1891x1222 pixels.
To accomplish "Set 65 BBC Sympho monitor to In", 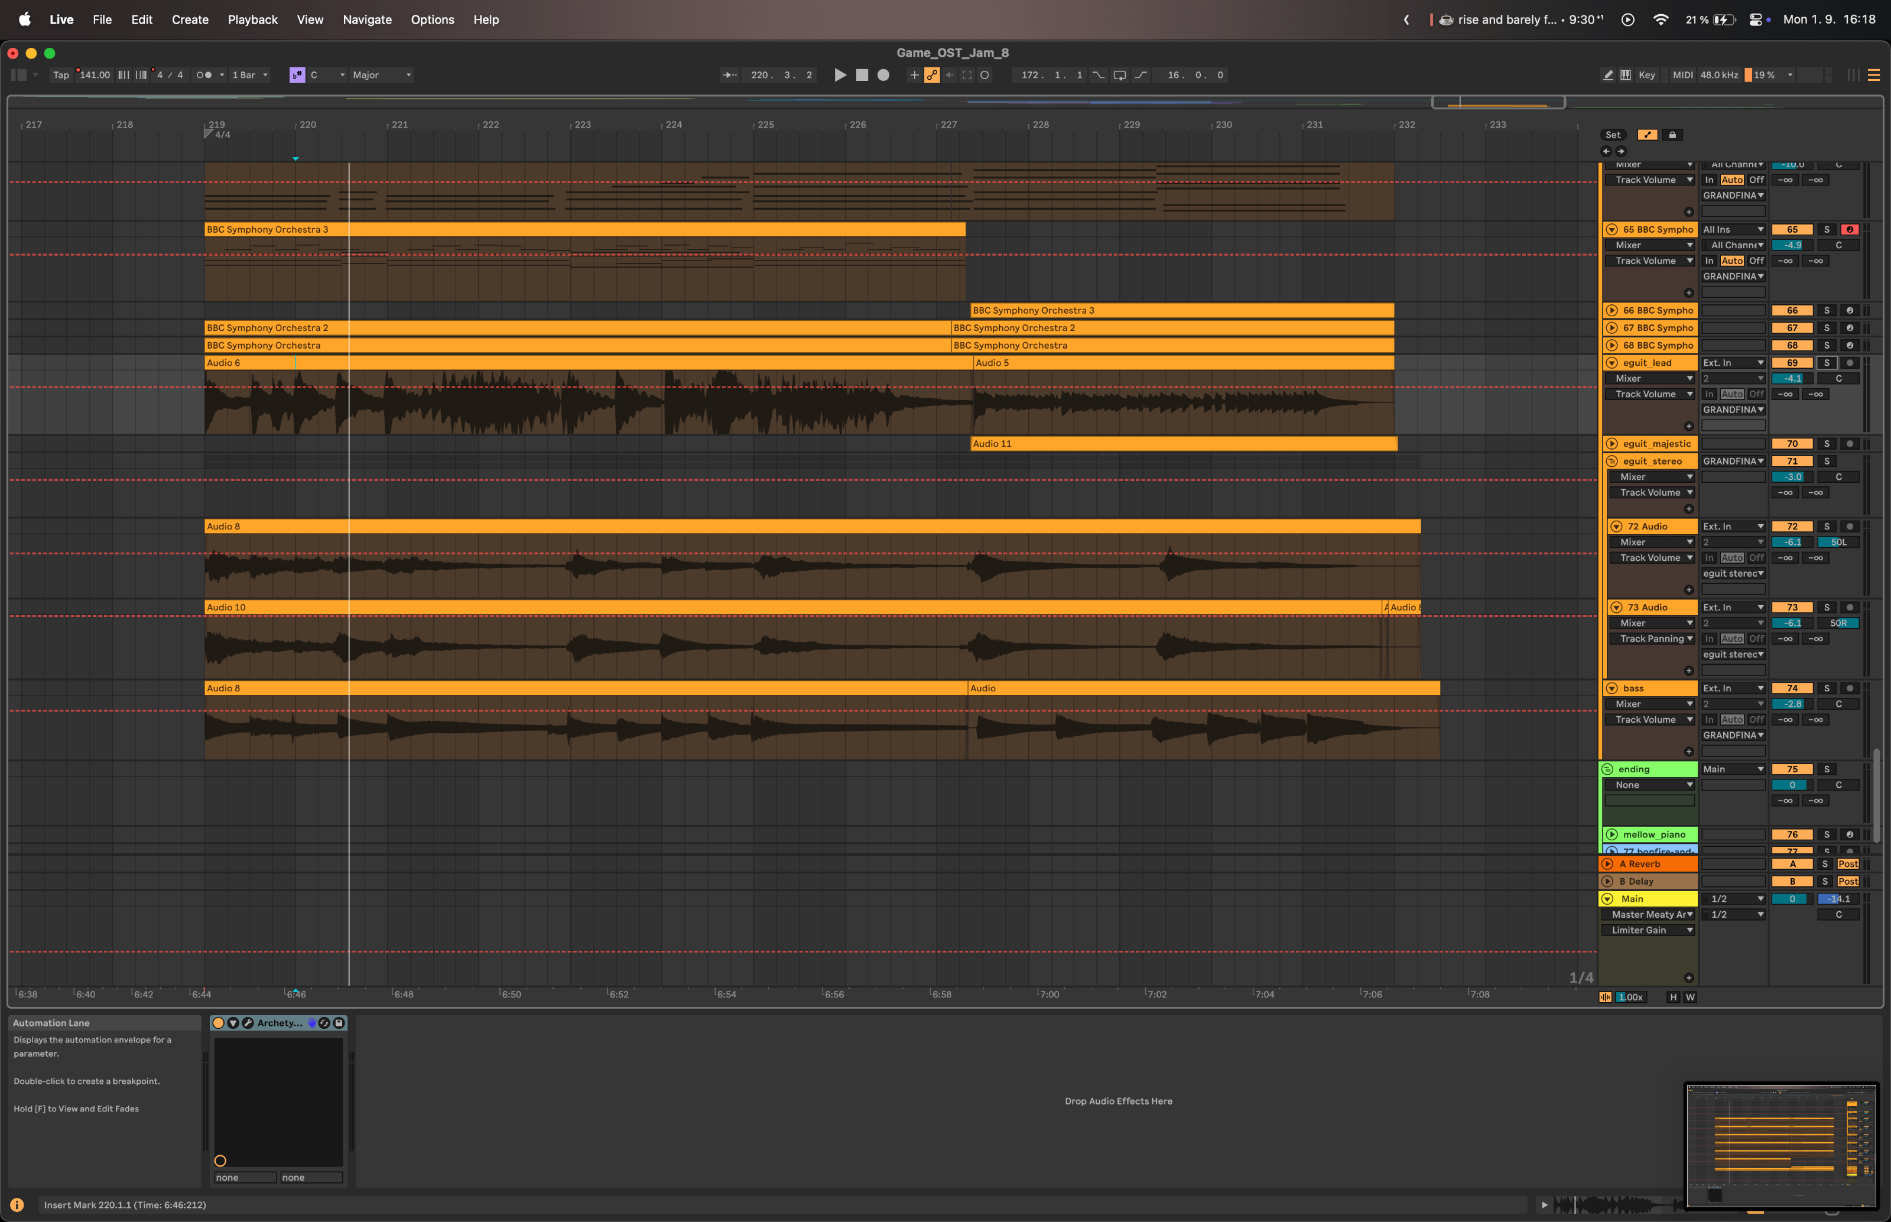I will [x=1709, y=260].
